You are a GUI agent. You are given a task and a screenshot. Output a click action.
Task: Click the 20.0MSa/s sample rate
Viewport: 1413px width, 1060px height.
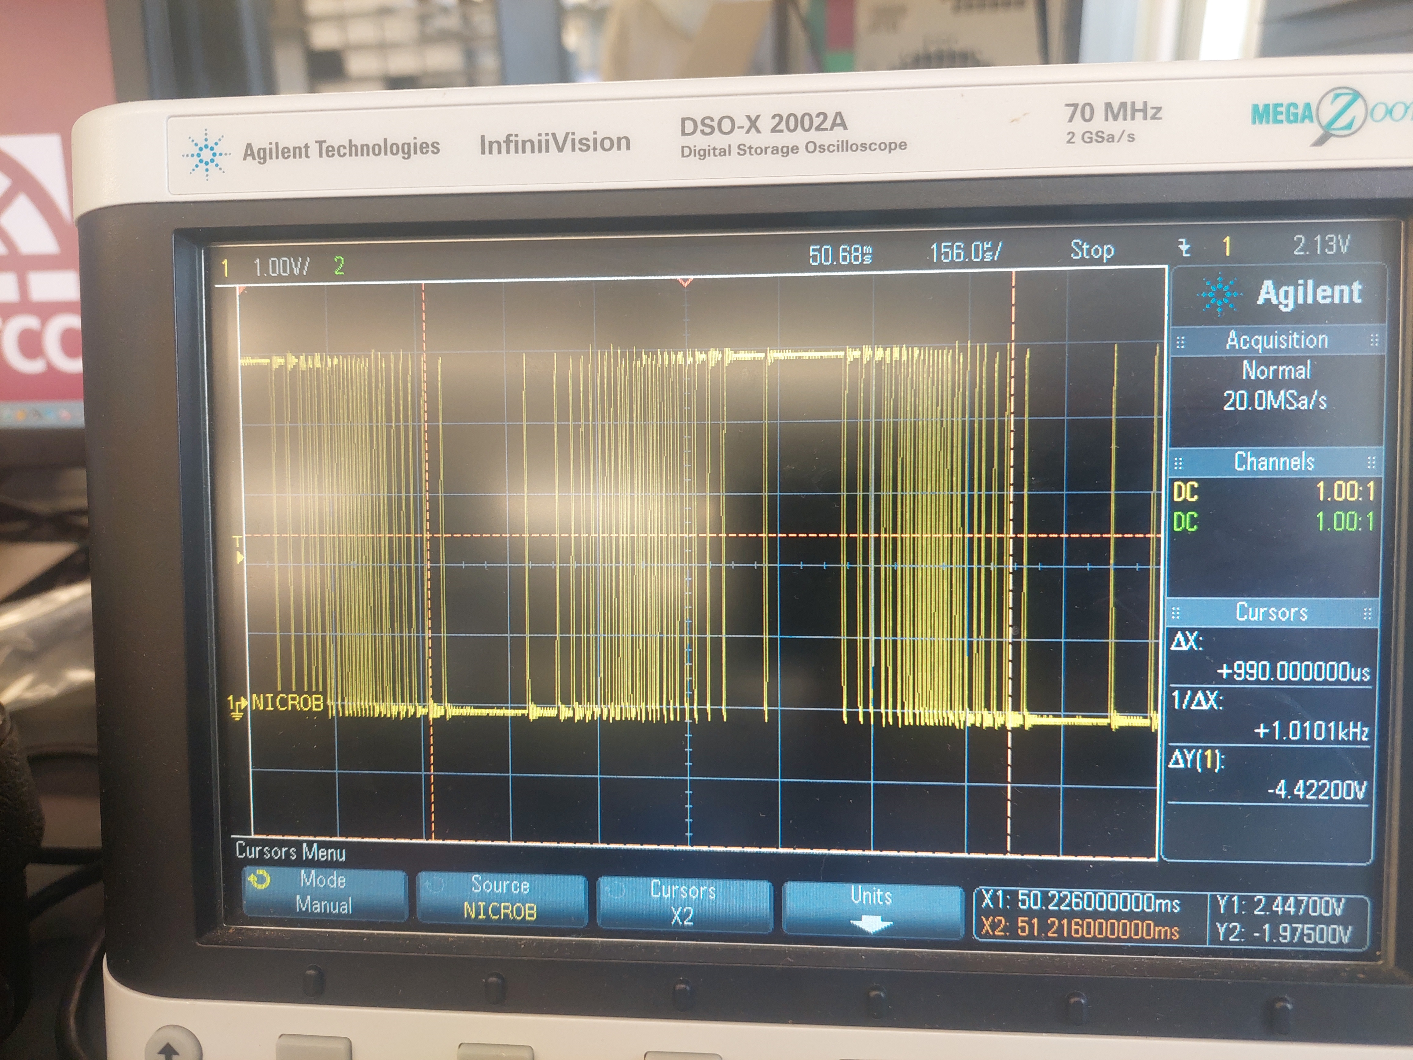point(1274,401)
